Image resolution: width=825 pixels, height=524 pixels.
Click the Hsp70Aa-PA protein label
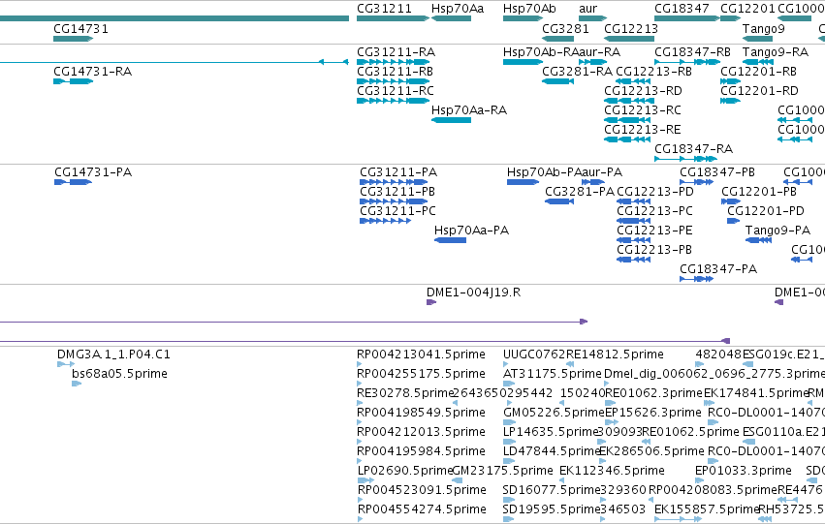pos(471,231)
